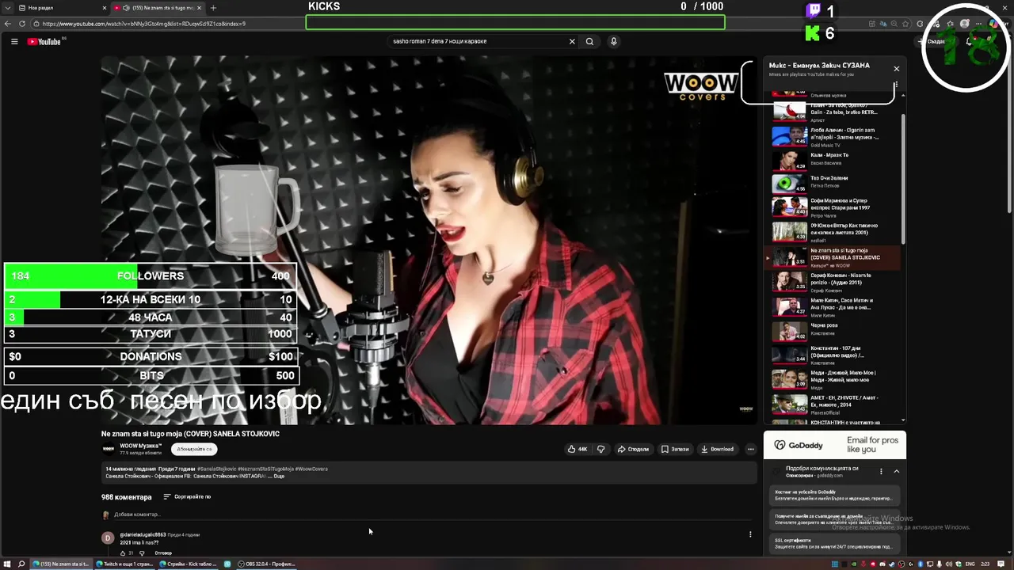Open the Сортирайте по comments sort dropdown
The height and width of the screenshot is (570, 1014).
[x=187, y=496]
